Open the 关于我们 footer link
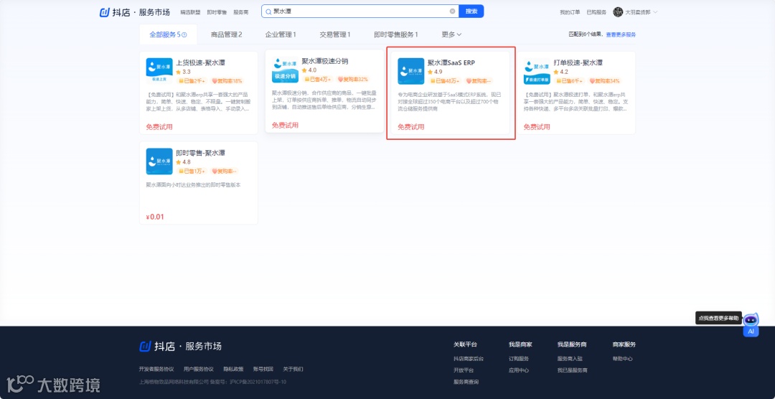This screenshot has height=399, width=775. point(293,369)
